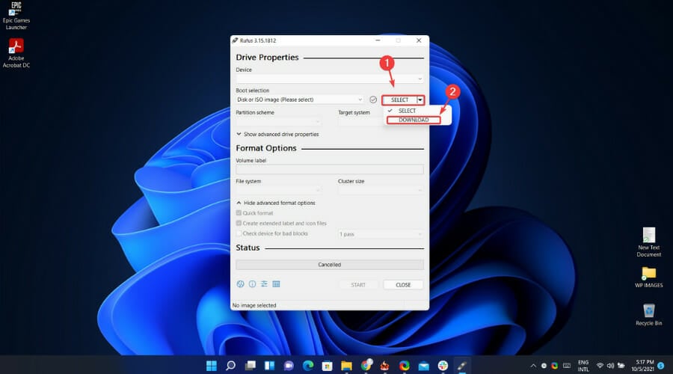Image resolution: width=673 pixels, height=374 pixels.
Task: Click the main SELECT button
Action: [x=399, y=99]
